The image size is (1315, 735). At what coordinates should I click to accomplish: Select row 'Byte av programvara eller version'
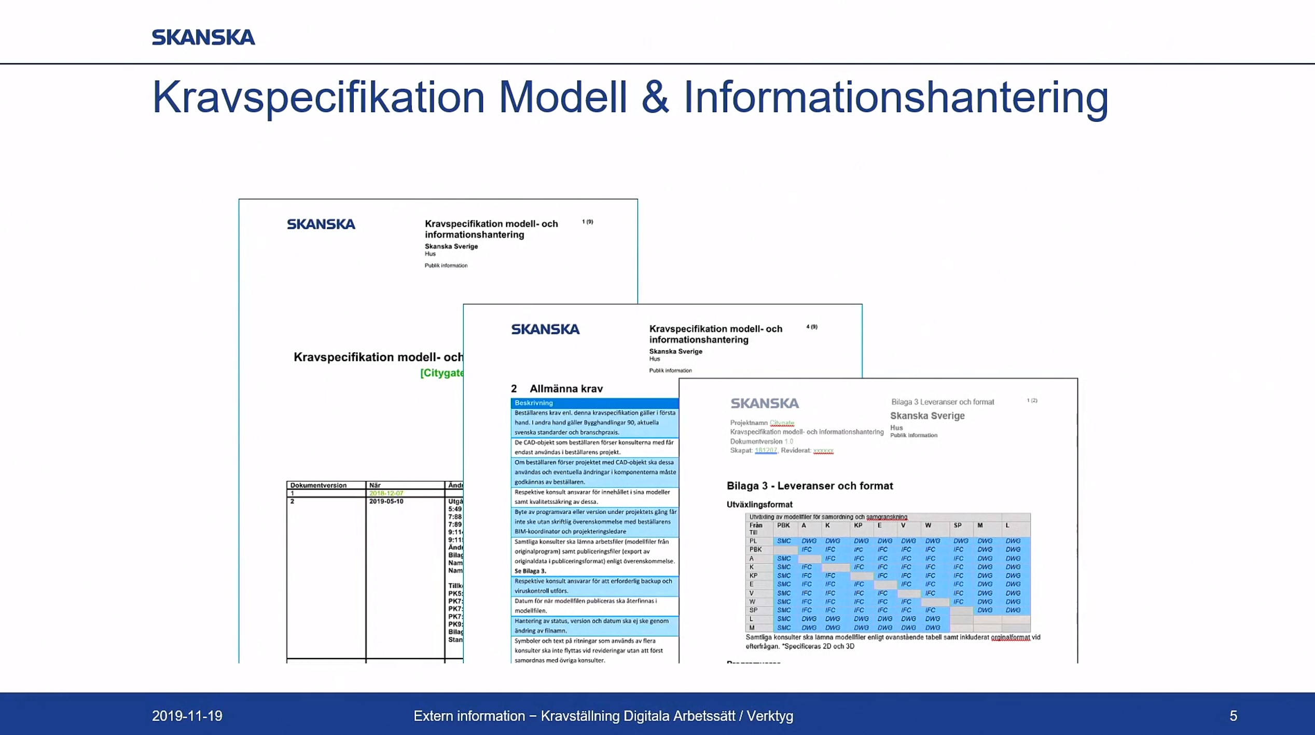tap(594, 522)
